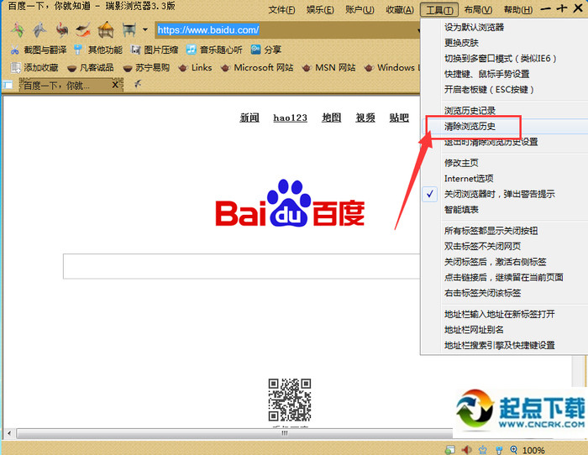Expand the arrow next to the tripod icon
This screenshot has height=455, width=588.
pos(145,29)
